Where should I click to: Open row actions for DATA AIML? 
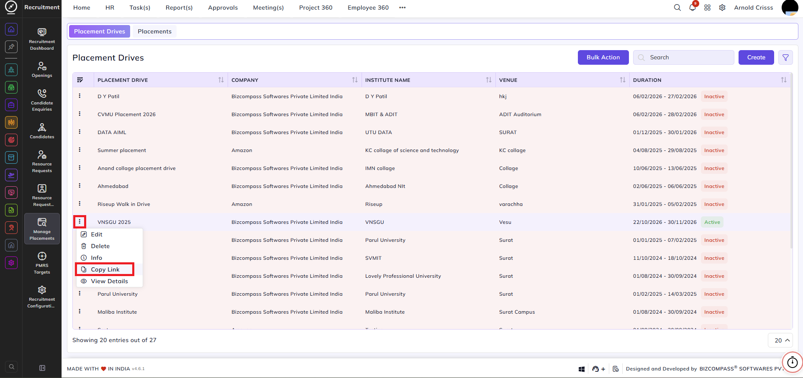[x=80, y=132]
